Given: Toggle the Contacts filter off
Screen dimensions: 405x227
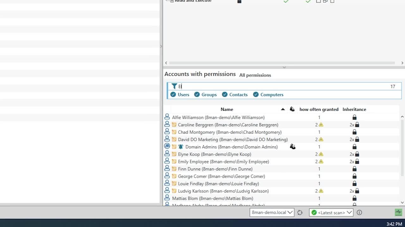Looking at the screenshot, I should pyautogui.click(x=225, y=95).
